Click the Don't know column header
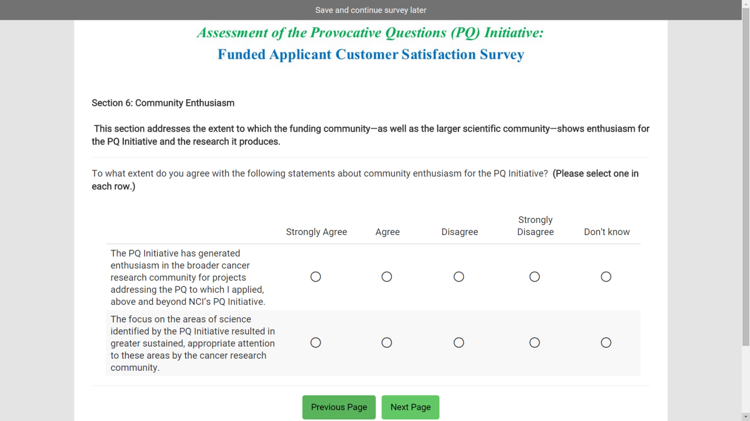This screenshot has width=750, height=421. tap(607, 232)
